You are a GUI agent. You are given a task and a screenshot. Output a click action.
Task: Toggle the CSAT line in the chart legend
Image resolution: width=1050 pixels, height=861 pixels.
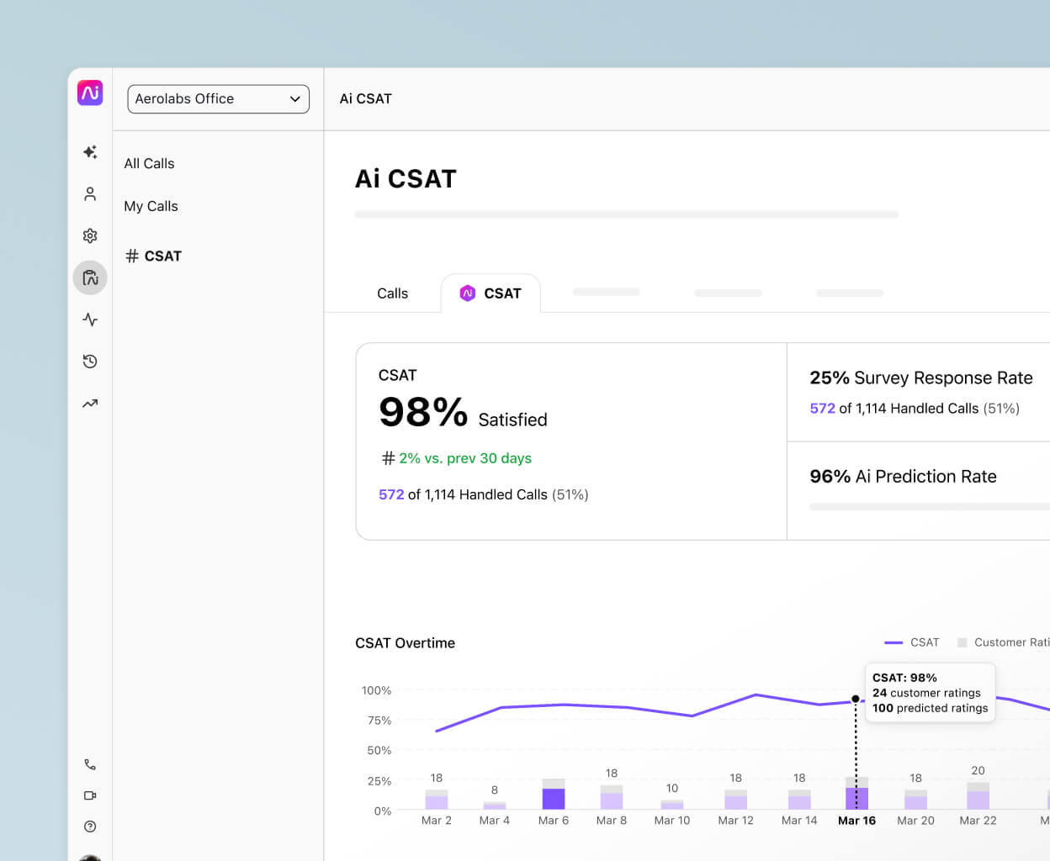point(913,642)
